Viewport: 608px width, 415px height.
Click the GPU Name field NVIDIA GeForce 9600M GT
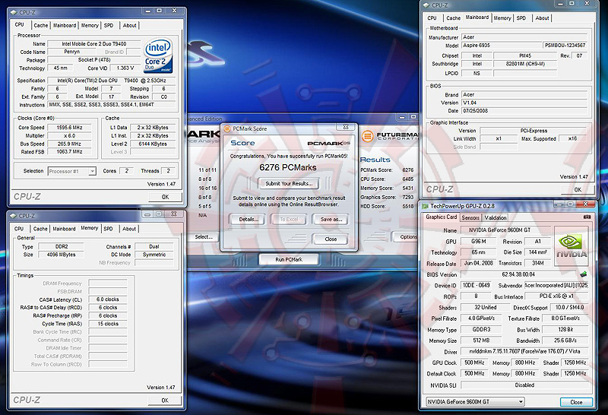coord(505,230)
